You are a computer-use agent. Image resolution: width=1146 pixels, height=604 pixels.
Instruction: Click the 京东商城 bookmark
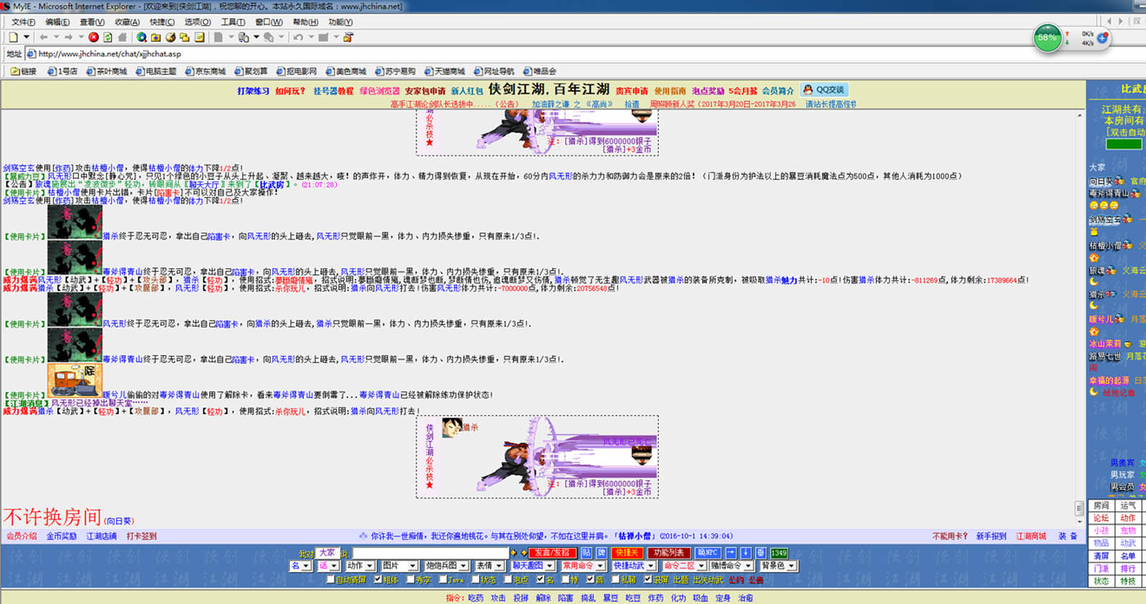click(x=206, y=71)
